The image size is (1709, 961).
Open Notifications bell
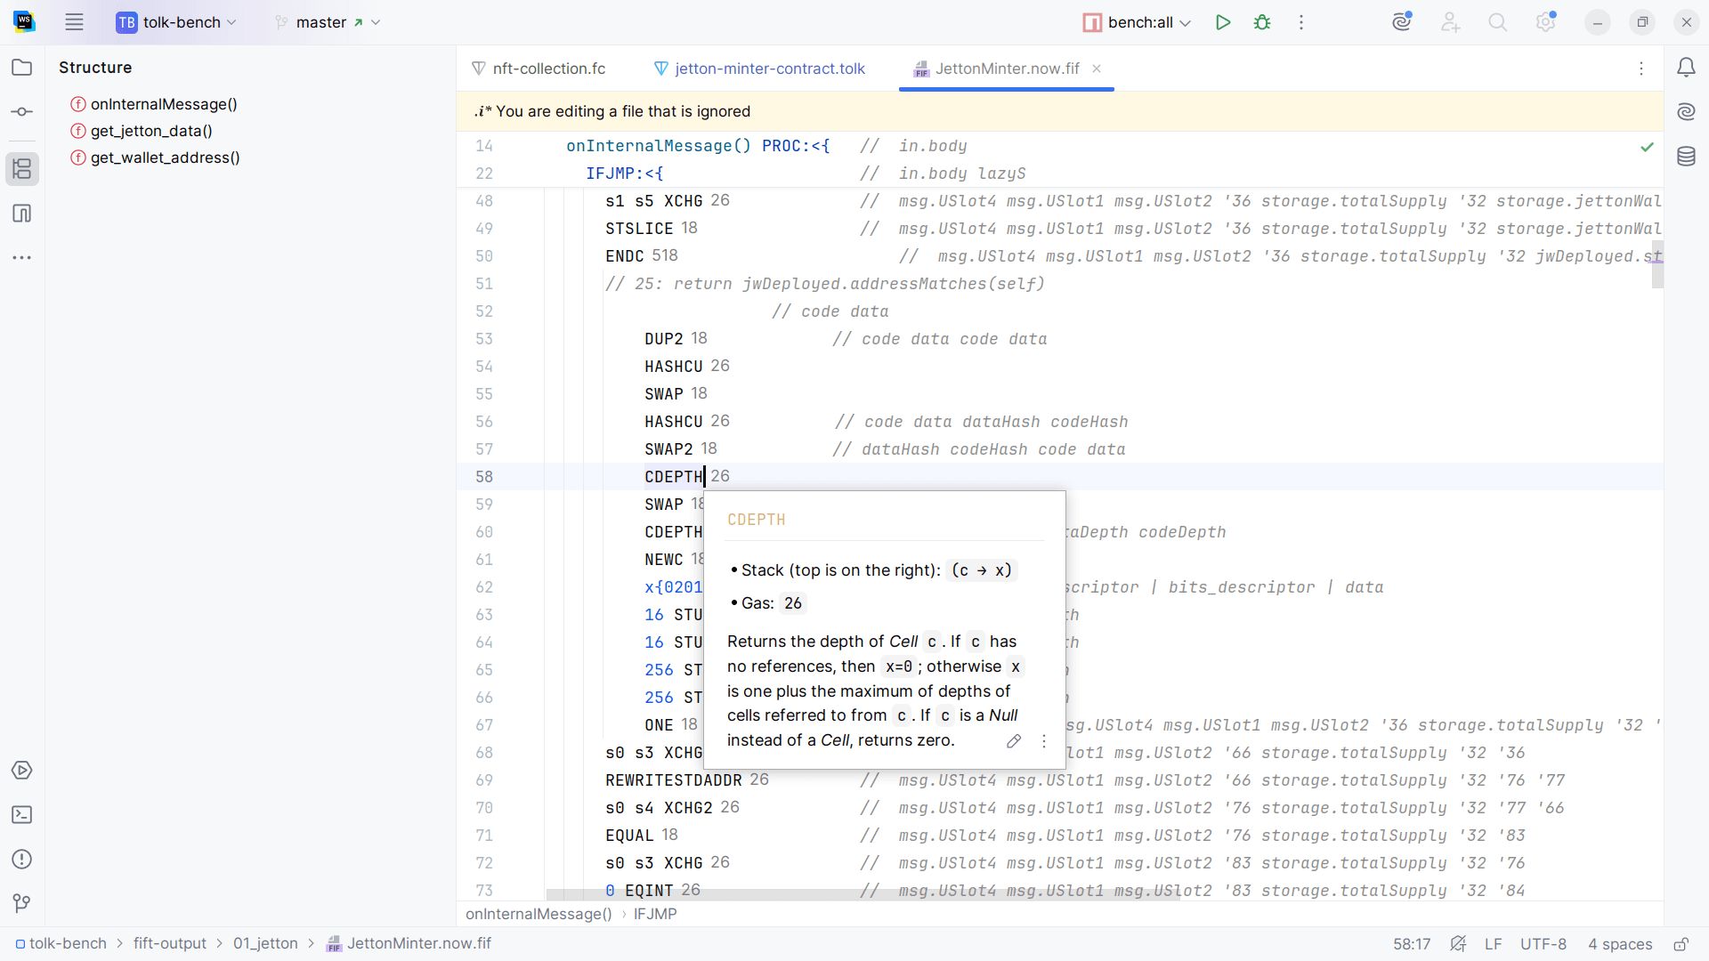coord(1686,68)
